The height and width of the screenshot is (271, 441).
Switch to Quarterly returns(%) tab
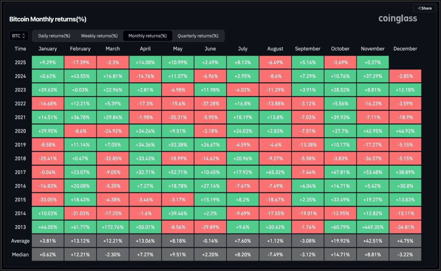198,36
